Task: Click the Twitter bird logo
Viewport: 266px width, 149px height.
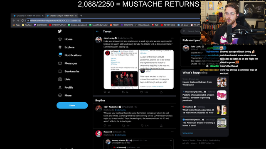Action: pos(60,31)
